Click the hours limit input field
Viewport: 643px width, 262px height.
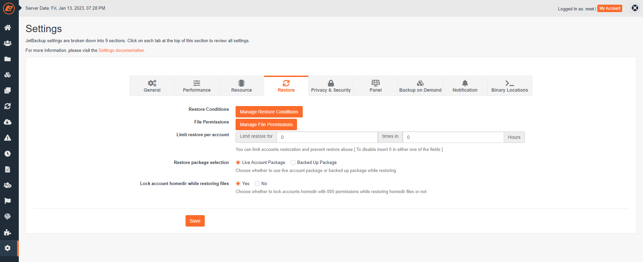453,137
